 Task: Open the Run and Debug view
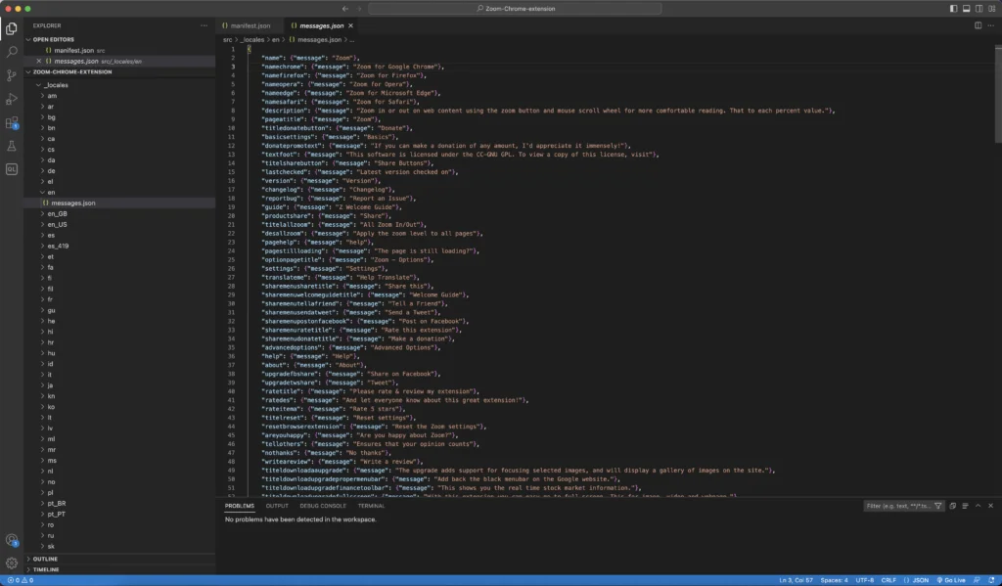(x=12, y=99)
